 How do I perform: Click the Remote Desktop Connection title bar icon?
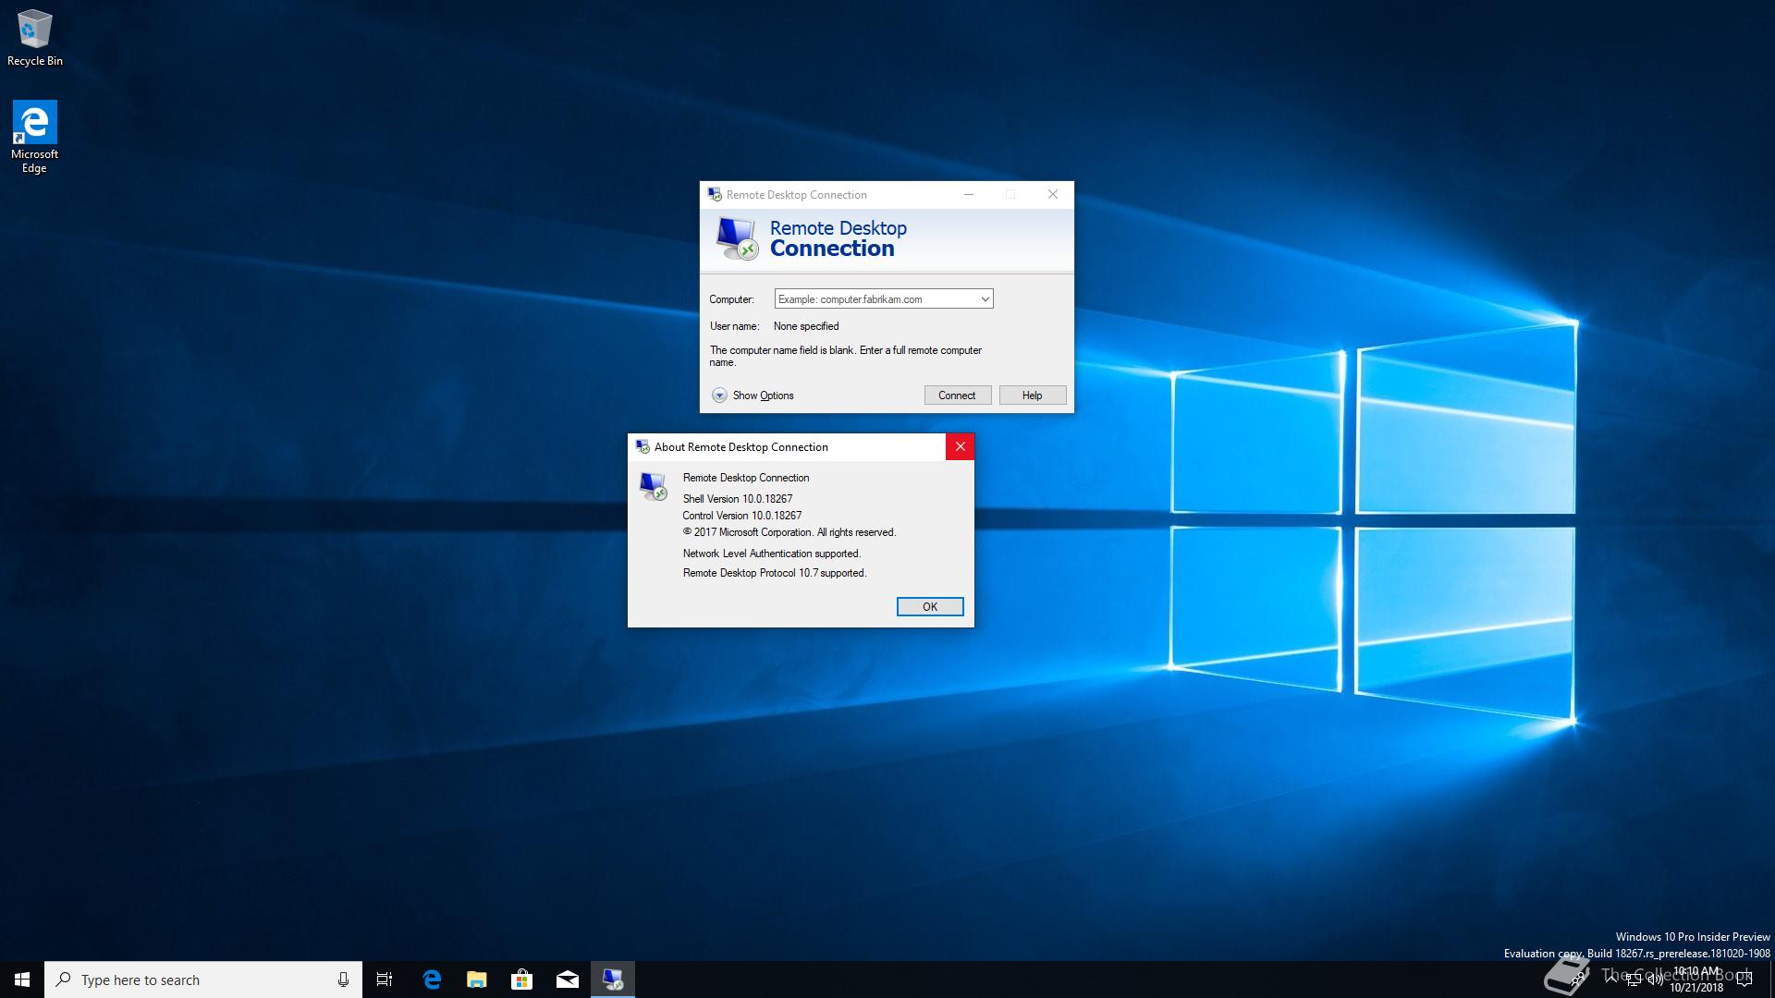click(x=715, y=194)
